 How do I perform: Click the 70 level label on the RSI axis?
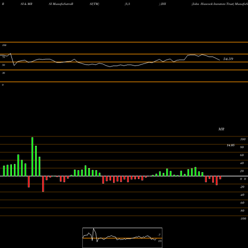point(3,57)
